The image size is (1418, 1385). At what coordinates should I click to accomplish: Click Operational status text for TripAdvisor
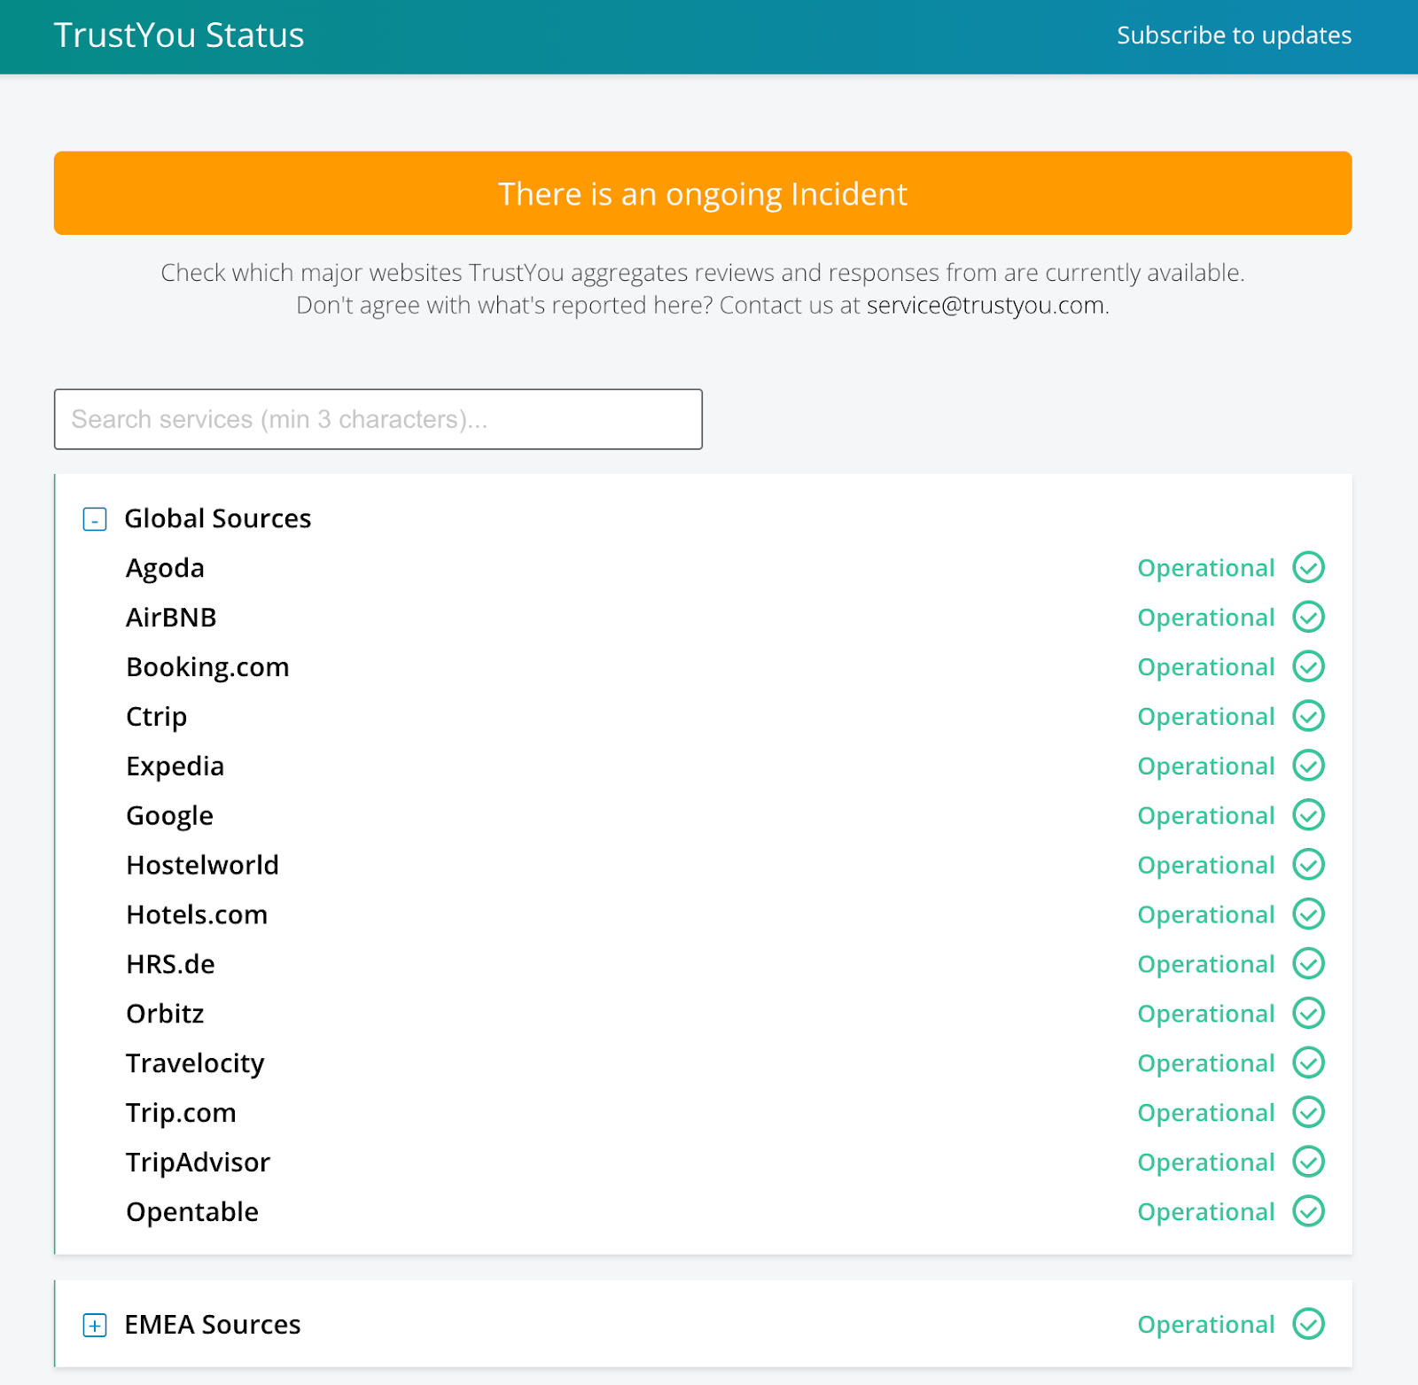[x=1206, y=1164]
